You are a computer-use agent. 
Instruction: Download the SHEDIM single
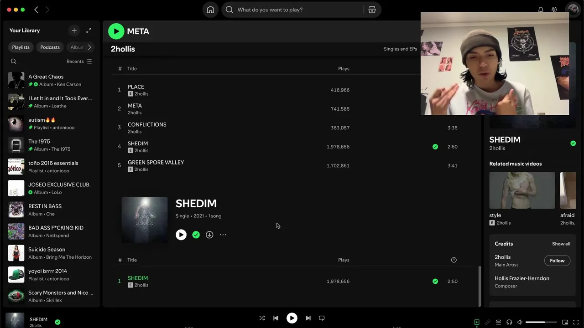pos(209,235)
